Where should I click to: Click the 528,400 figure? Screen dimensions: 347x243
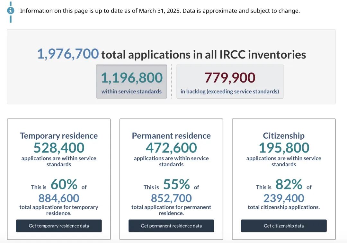point(59,148)
